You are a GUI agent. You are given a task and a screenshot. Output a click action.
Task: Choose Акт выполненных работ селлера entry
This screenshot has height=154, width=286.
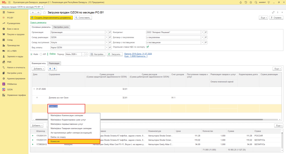click(74, 133)
